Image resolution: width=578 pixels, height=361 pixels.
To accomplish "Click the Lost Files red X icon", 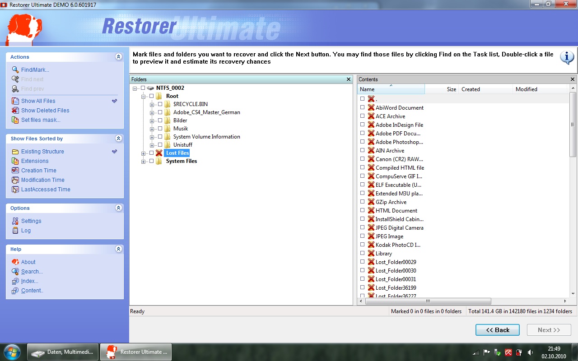I will coord(159,153).
